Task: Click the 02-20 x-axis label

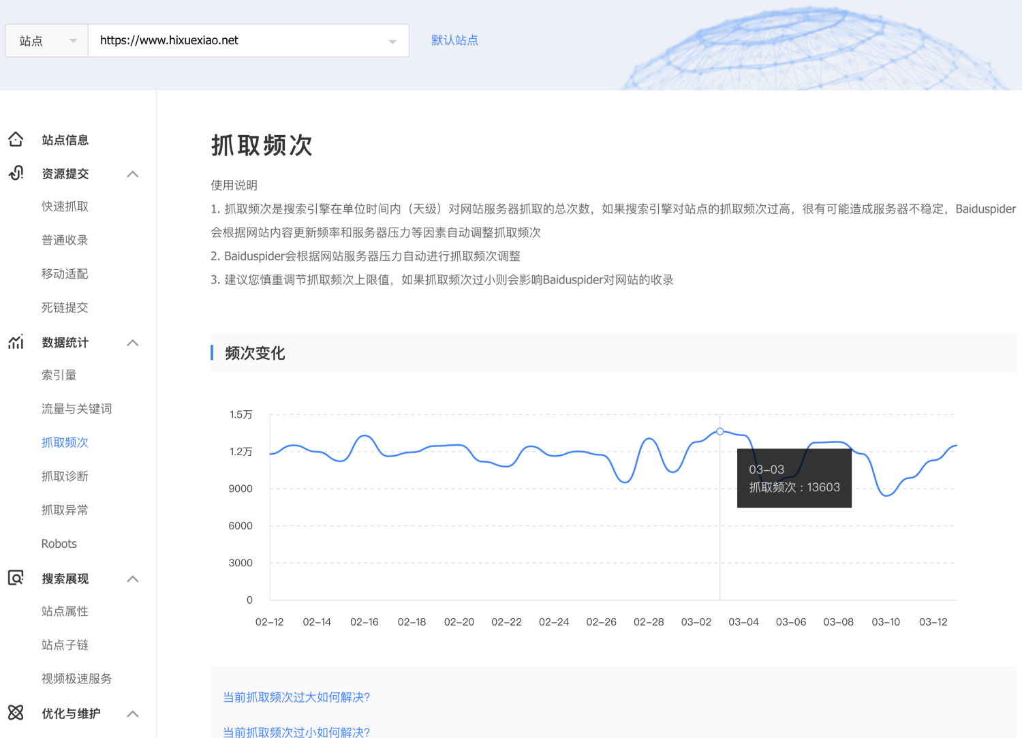Action: [459, 622]
